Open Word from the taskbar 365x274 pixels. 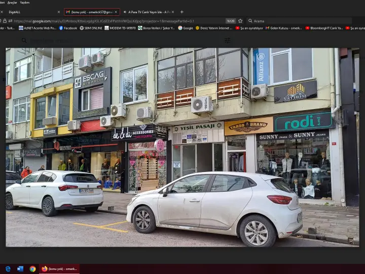click(x=20, y=269)
